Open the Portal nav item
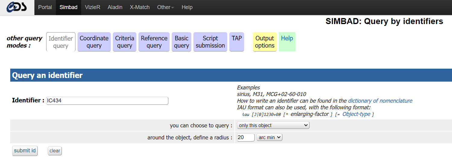The width and height of the screenshot is (452, 162). coord(45,7)
